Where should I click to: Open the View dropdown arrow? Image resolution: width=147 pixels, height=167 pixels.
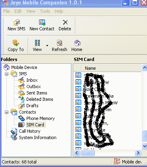coord(47,45)
